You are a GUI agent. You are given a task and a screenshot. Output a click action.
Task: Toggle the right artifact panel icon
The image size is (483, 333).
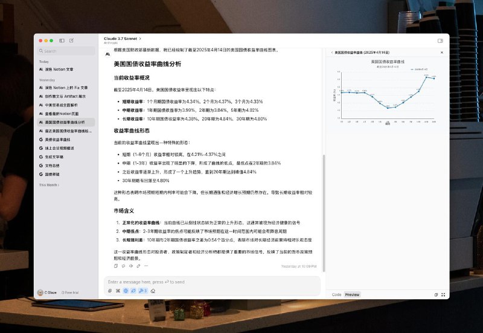pyautogui.click(x=440, y=40)
